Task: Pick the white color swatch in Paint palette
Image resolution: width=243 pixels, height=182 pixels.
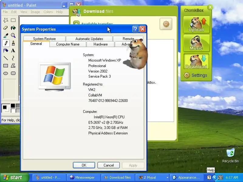Action: tap(13, 110)
